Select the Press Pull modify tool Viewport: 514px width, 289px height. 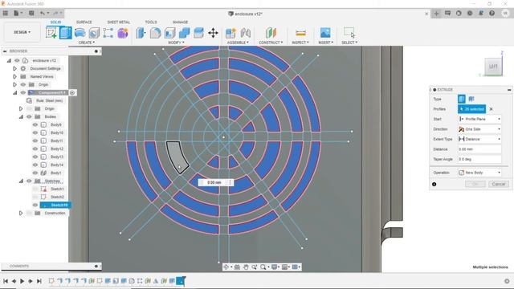tap(141, 33)
